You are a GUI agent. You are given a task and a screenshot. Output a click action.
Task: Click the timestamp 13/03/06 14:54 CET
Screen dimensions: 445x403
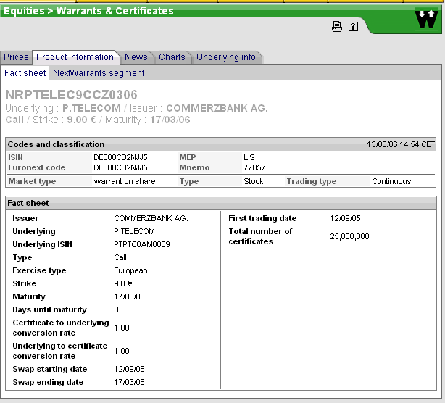click(401, 144)
